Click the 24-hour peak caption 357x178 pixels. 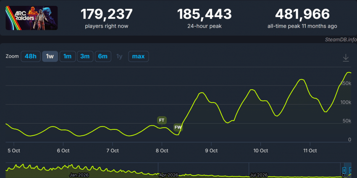pos(205,26)
